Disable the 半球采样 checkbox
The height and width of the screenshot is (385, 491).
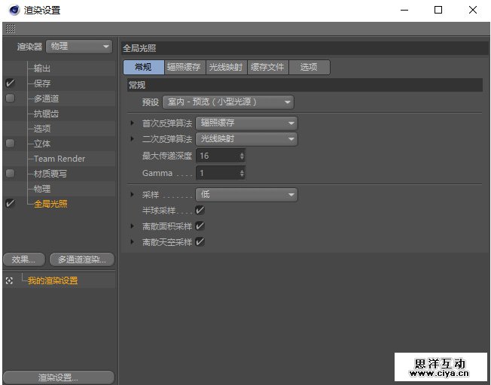coord(200,211)
